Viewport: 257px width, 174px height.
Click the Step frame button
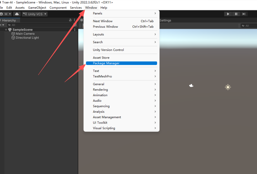click(x=244, y=14)
